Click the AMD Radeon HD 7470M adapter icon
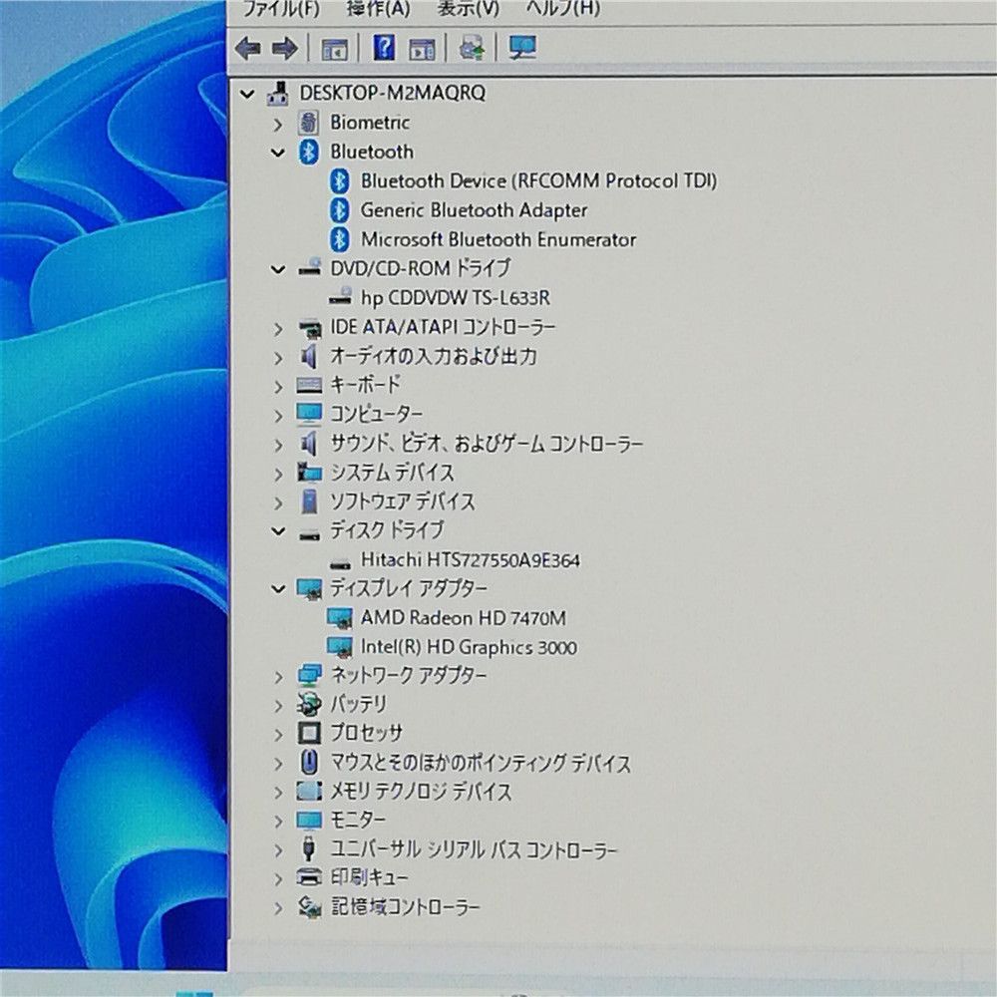 tap(340, 618)
